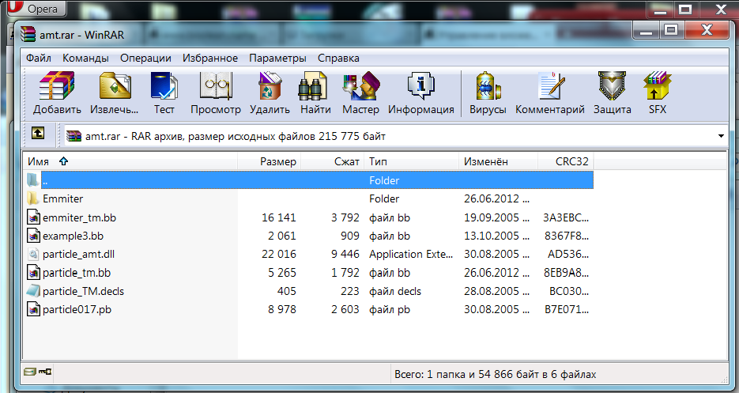Click the Удалить (Delete) toolbar icon
The height and width of the screenshot is (393, 739).
(x=270, y=93)
